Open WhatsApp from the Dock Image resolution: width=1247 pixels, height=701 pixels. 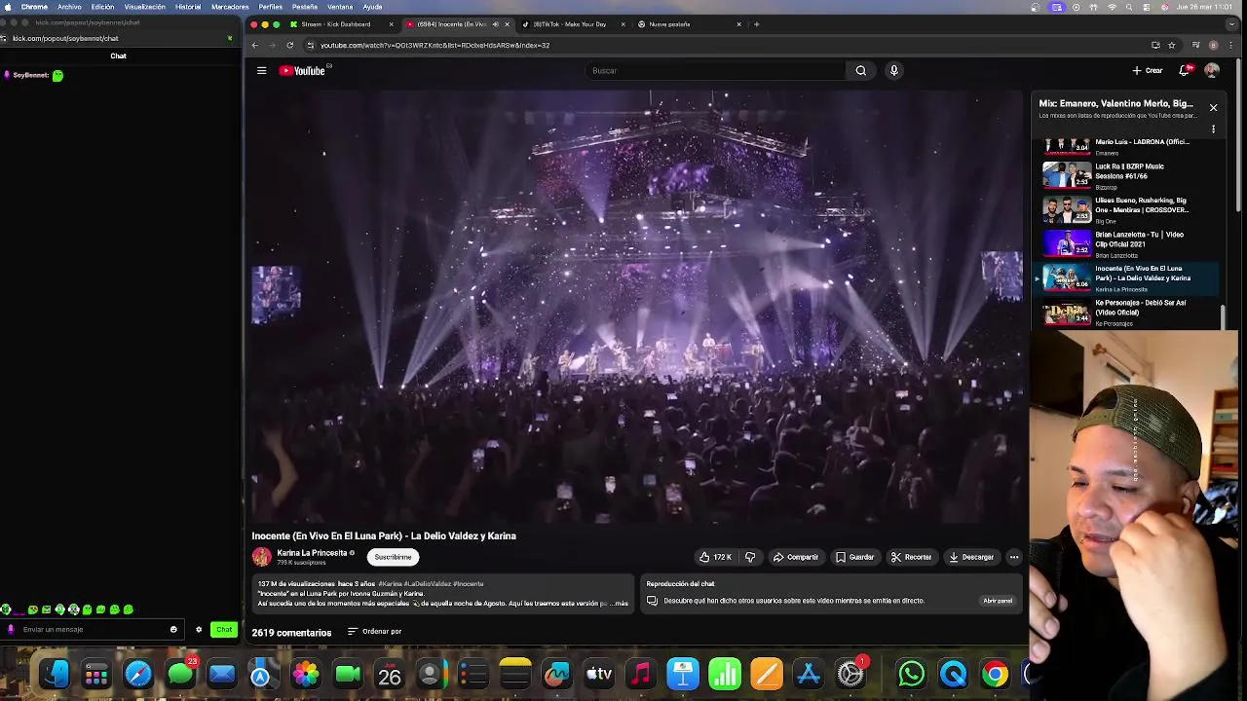[x=911, y=674]
